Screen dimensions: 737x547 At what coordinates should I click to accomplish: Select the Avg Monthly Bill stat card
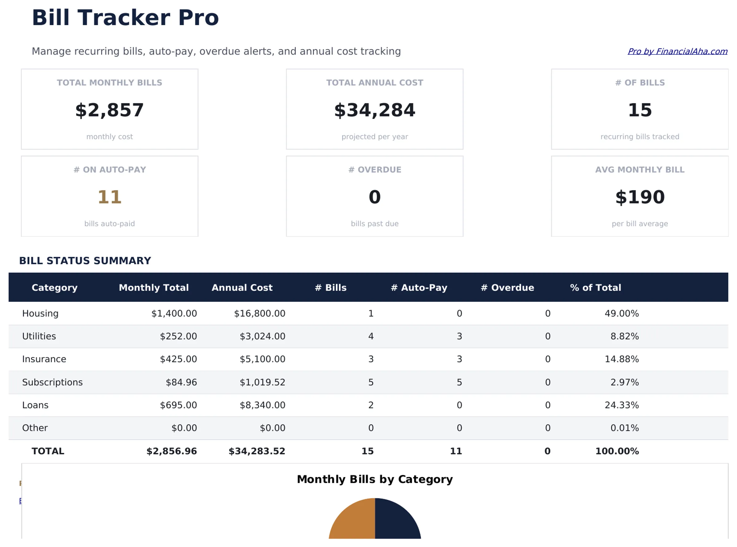639,196
